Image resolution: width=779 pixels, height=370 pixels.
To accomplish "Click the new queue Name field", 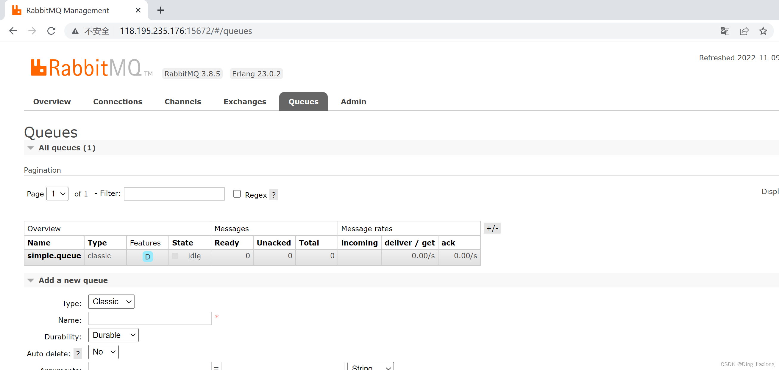I will (150, 318).
